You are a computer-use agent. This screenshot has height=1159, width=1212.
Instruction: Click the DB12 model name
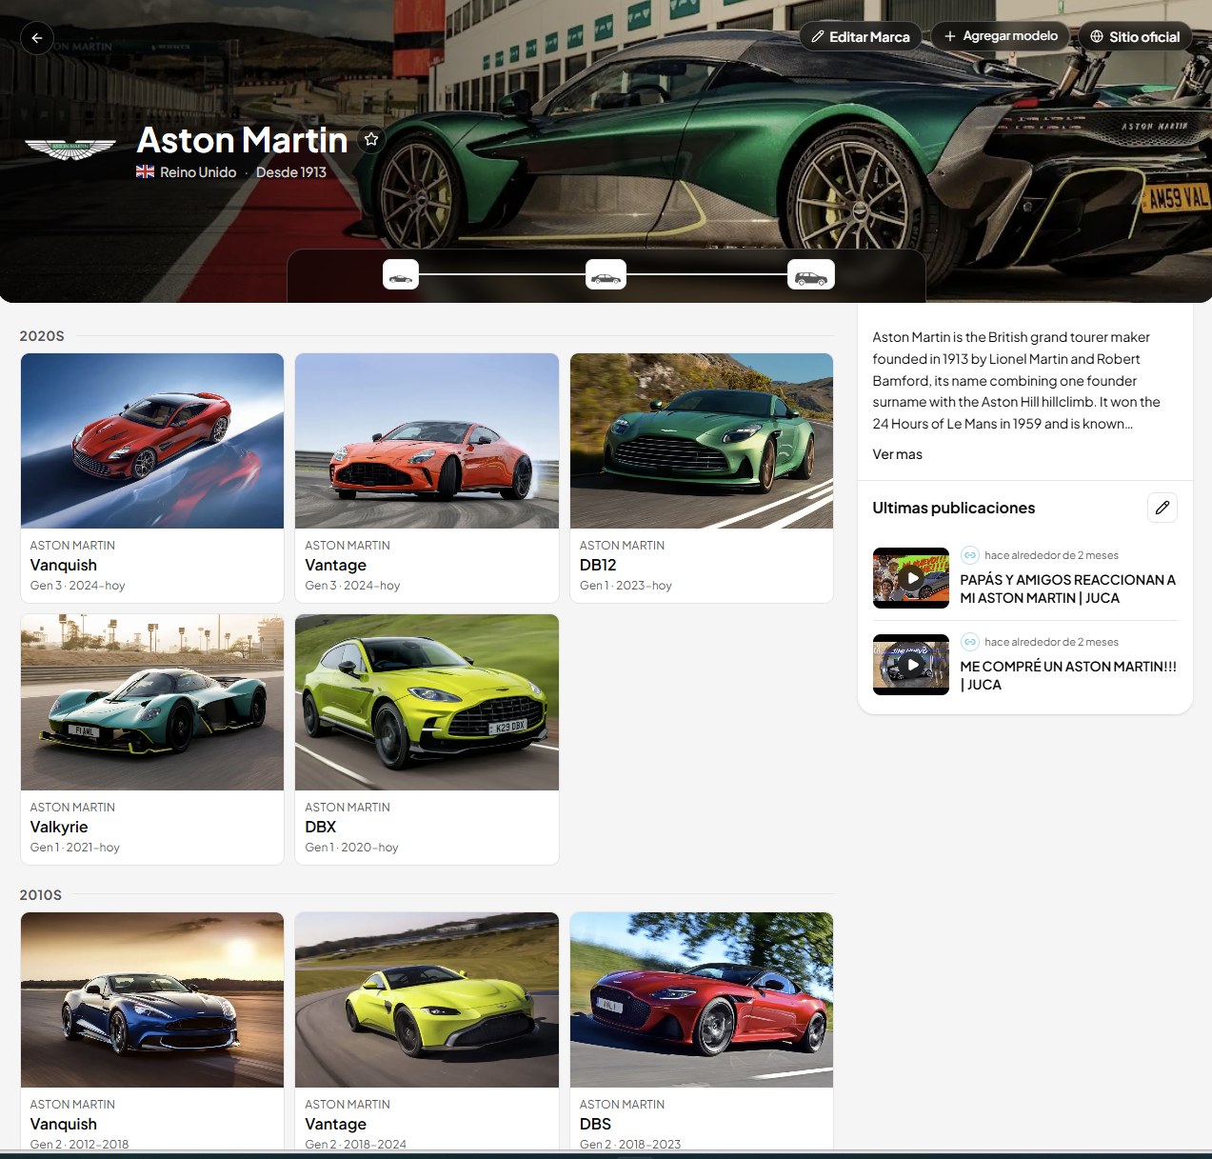(598, 565)
